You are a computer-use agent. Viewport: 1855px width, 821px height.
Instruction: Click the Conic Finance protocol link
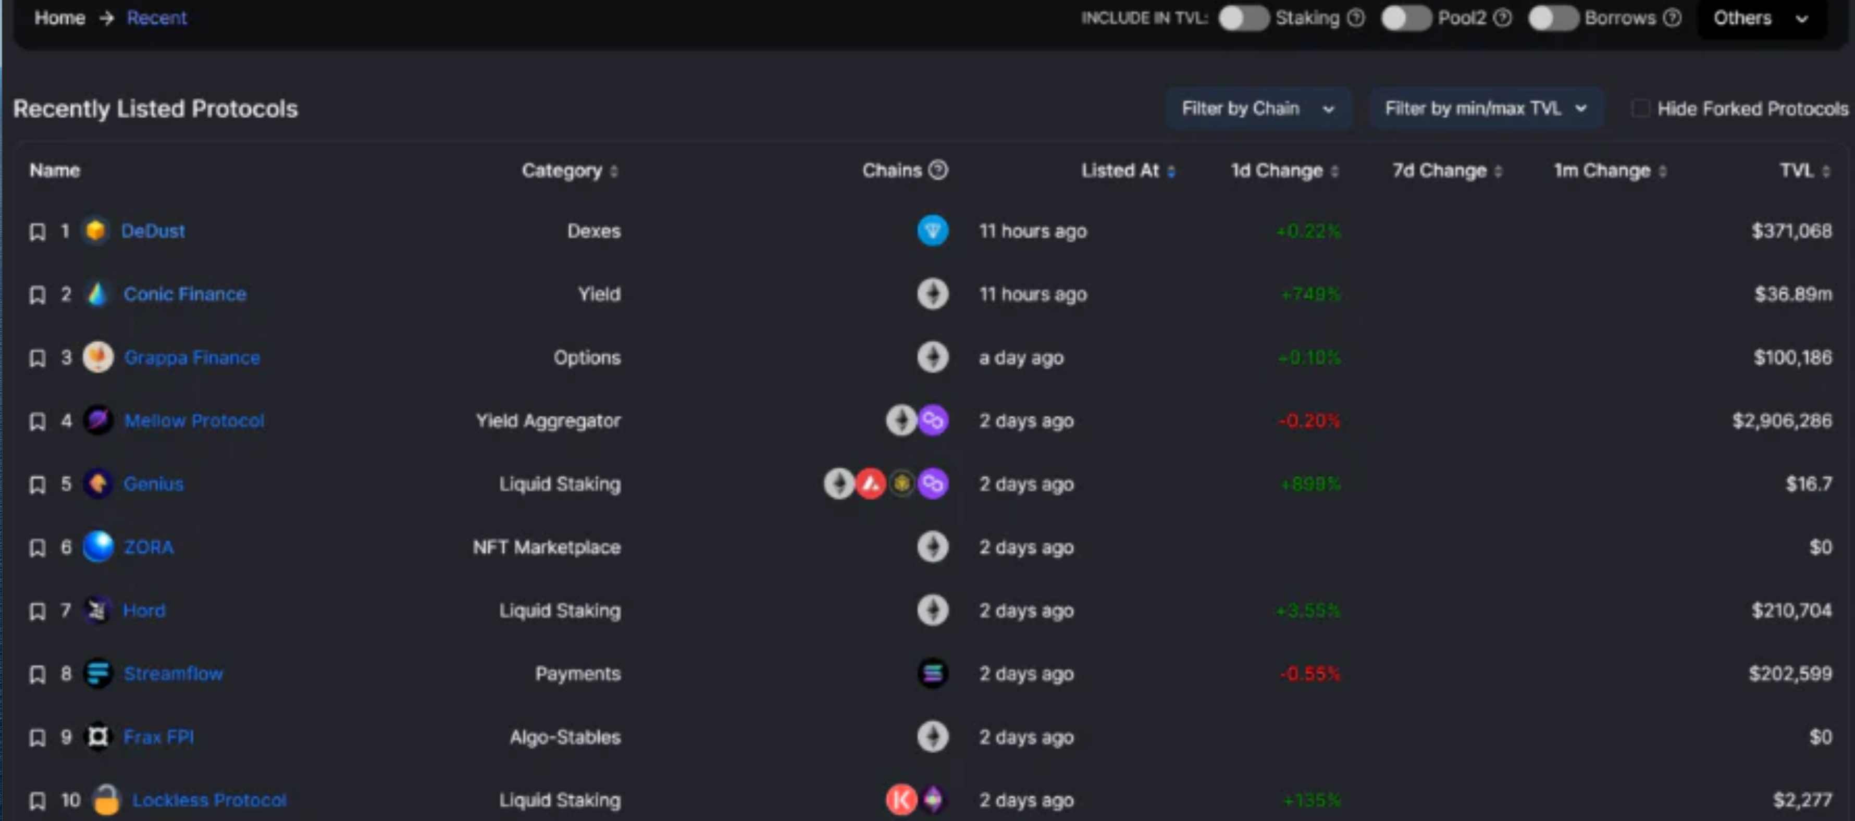click(x=183, y=293)
